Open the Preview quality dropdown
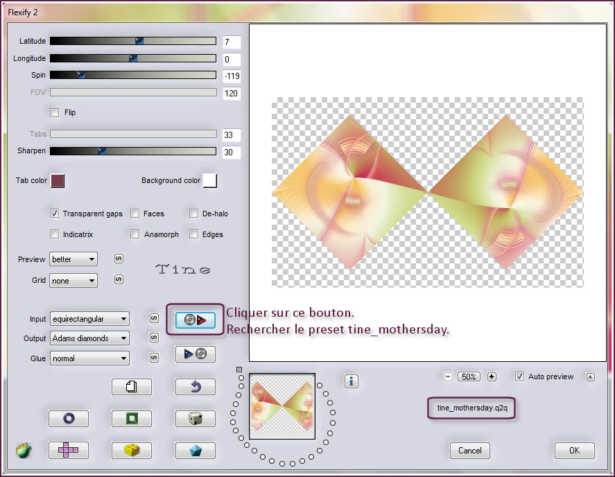This screenshot has width=615, height=477. 73,259
